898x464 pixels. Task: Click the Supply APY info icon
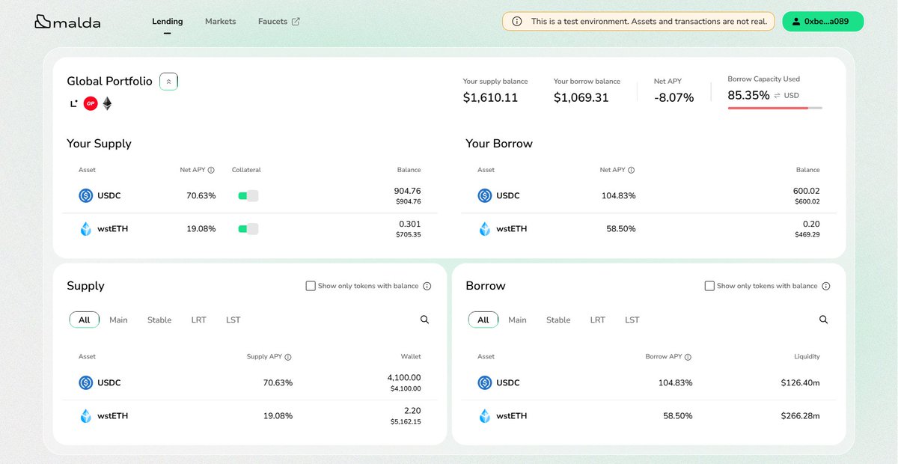(x=288, y=357)
